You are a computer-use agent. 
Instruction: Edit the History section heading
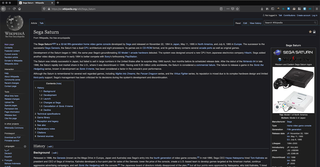coord(50,147)
